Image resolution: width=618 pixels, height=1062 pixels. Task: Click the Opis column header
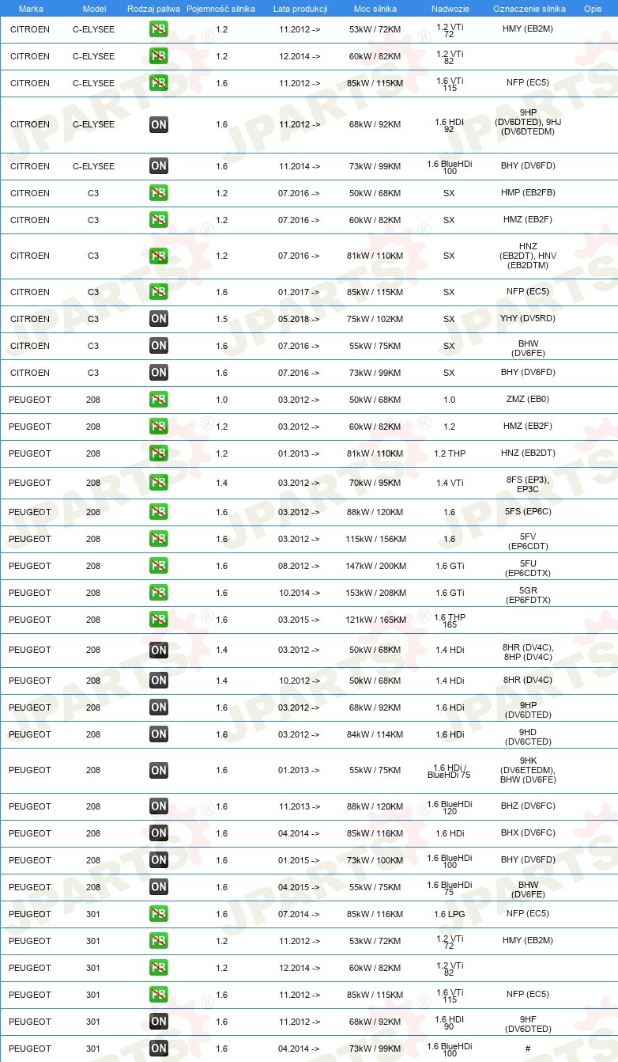click(593, 8)
